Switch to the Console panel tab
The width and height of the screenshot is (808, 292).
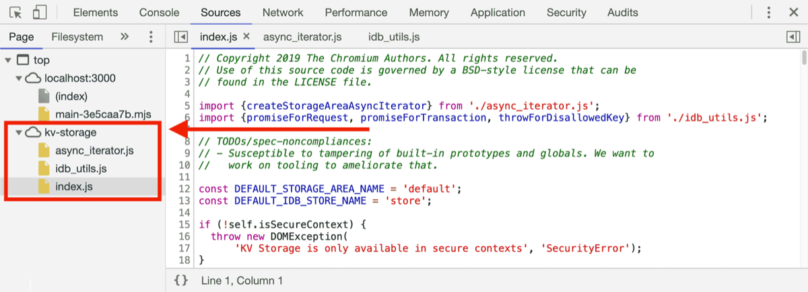(x=159, y=12)
